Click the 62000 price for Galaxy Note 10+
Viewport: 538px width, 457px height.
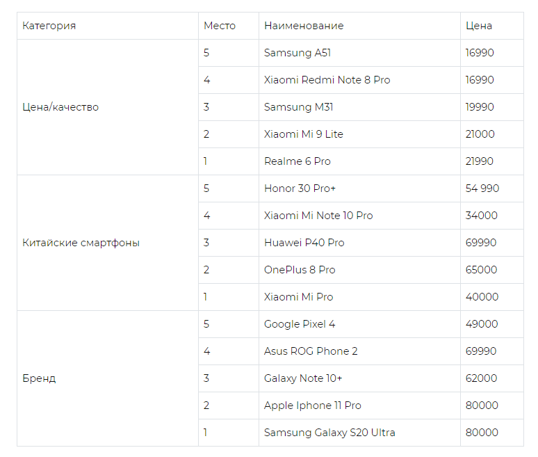491,378
